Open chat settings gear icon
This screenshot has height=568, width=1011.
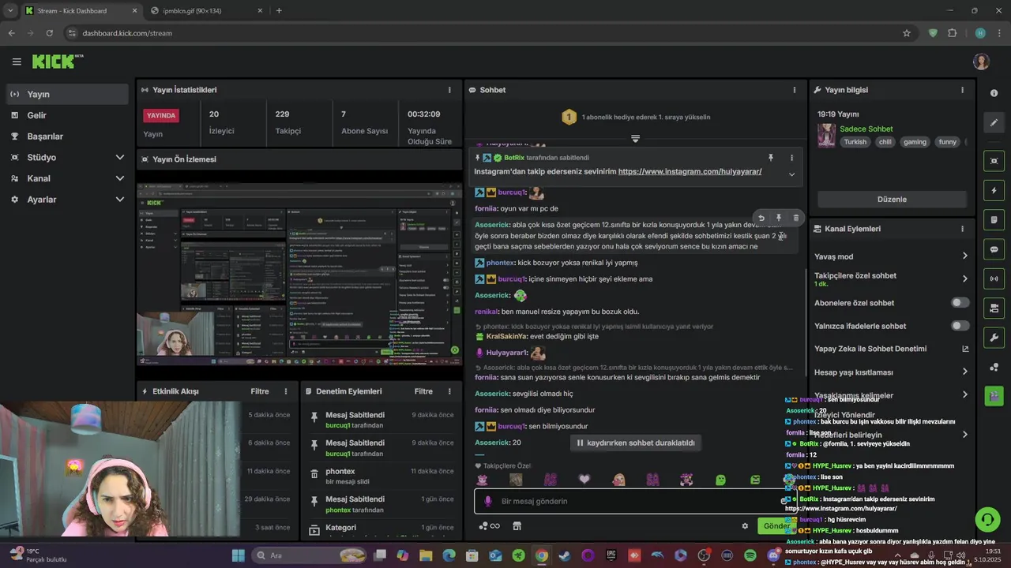[744, 526]
